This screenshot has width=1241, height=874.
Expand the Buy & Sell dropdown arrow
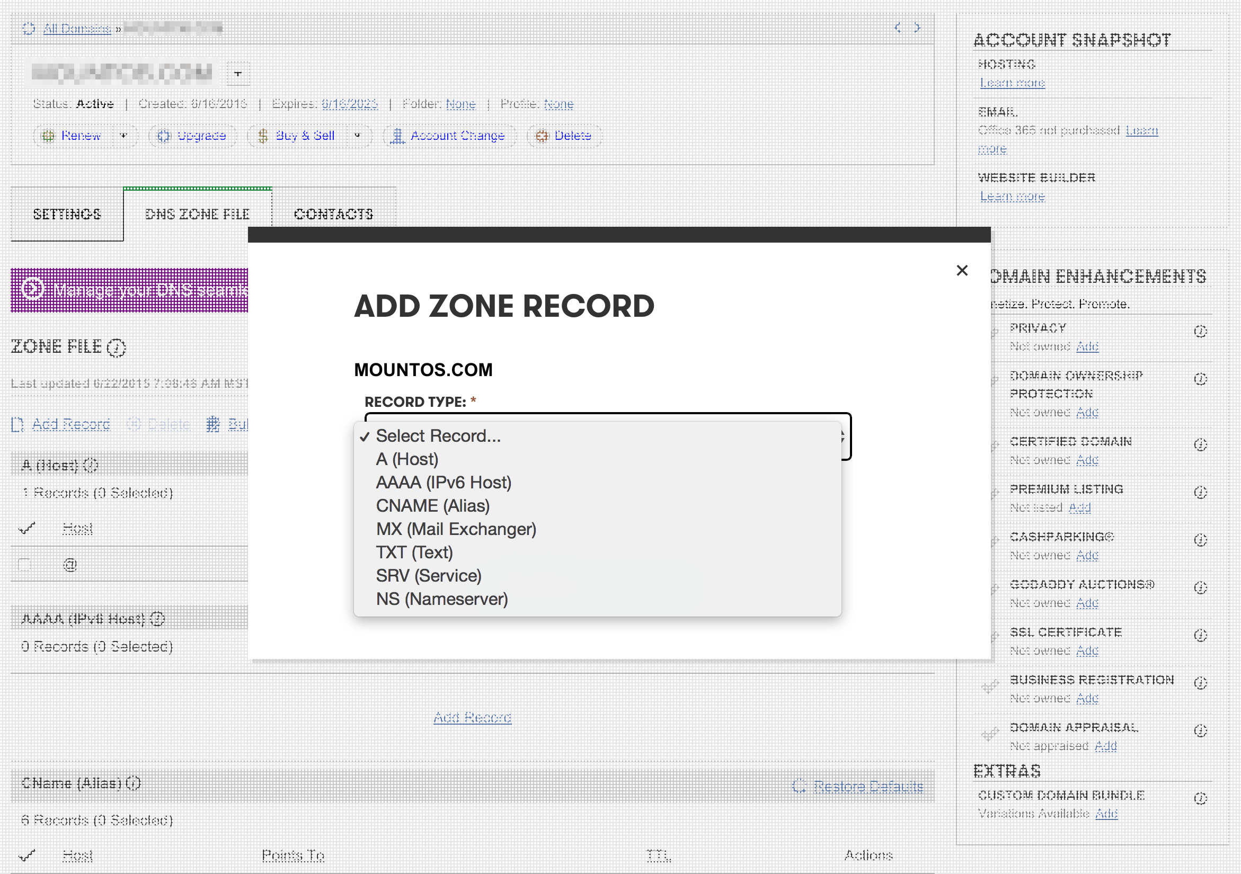357,136
